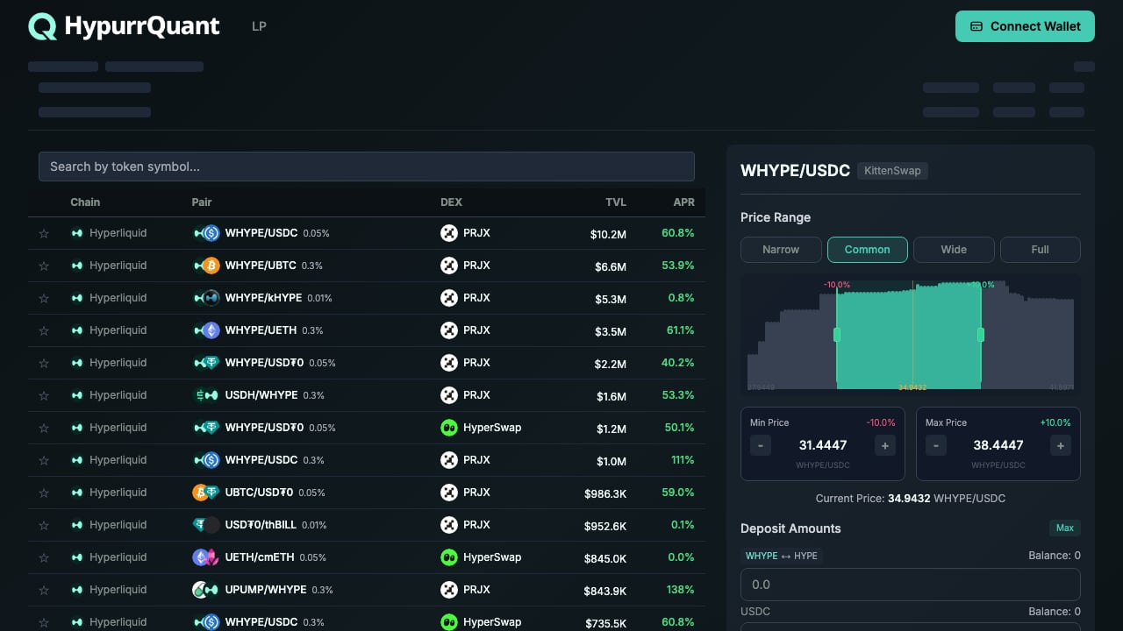The width and height of the screenshot is (1123, 631).
Task: Click the Hyperliquid chain icon in the UPUMP/WHYPE row
Action: point(77,590)
